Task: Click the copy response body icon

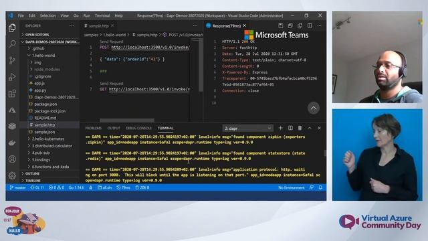Action: (x=300, y=25)
